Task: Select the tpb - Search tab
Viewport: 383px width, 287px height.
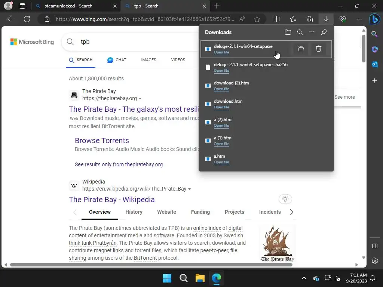Action: 165,6
